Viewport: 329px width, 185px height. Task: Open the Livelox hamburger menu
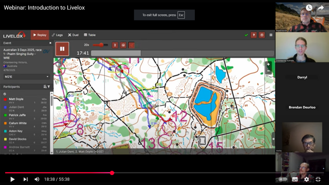[x=271, y=35]
